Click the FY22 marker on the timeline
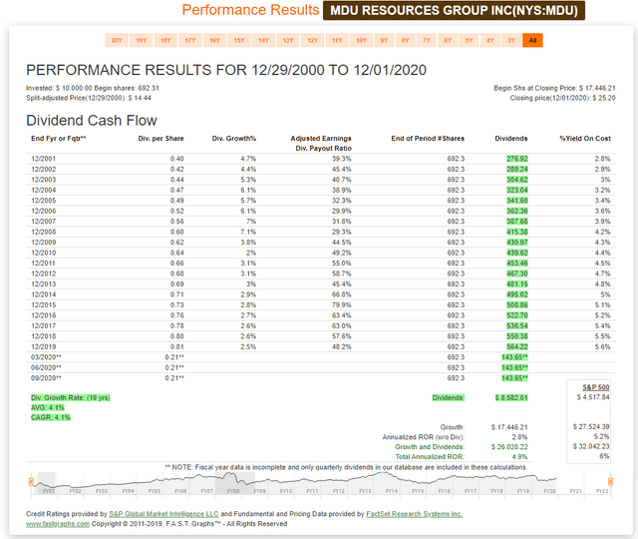The height and width of the screenshot is (539, 638). [602, 491]
